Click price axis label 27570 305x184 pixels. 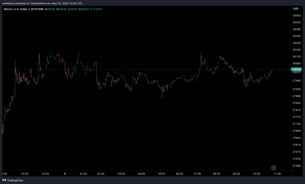pyautogui.click(x=296, y=152)
